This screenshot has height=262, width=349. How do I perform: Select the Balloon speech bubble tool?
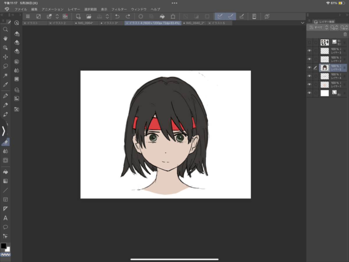5,227
